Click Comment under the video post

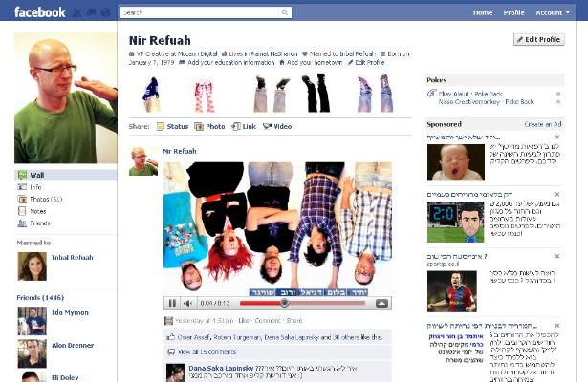coord(268,321)
